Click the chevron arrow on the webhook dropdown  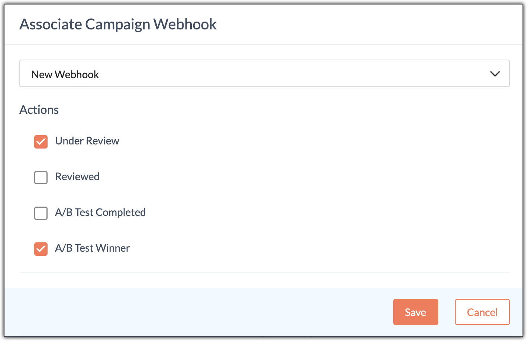point(495,74)
